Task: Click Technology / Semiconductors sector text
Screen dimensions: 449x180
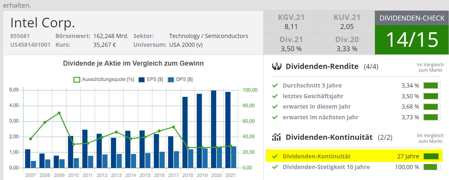Action: pyautogui.click(x=208, y=36)
